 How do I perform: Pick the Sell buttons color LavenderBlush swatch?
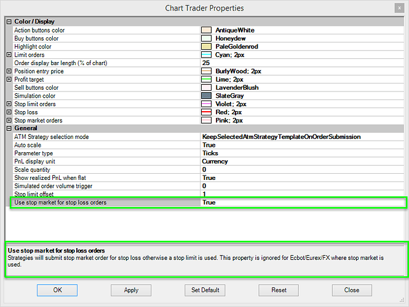(x=206, y=88)
